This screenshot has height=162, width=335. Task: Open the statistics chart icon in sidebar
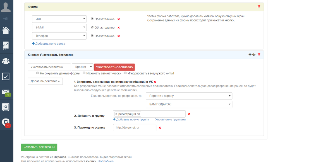tap(6, 45)
